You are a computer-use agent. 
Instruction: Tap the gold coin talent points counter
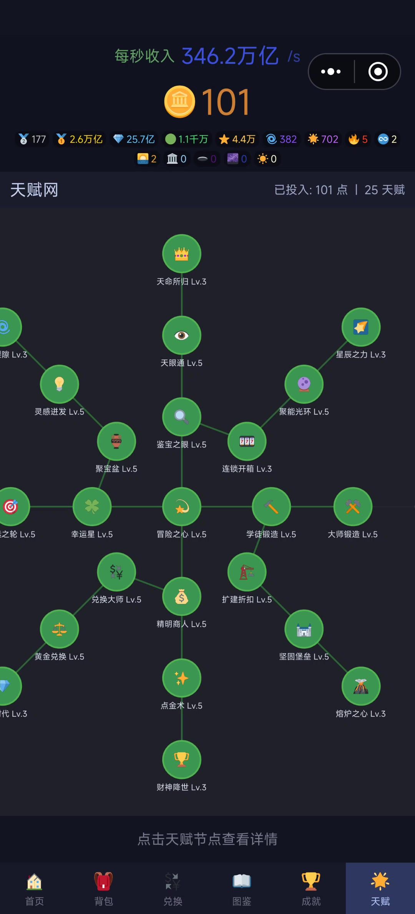click(207, 102)
